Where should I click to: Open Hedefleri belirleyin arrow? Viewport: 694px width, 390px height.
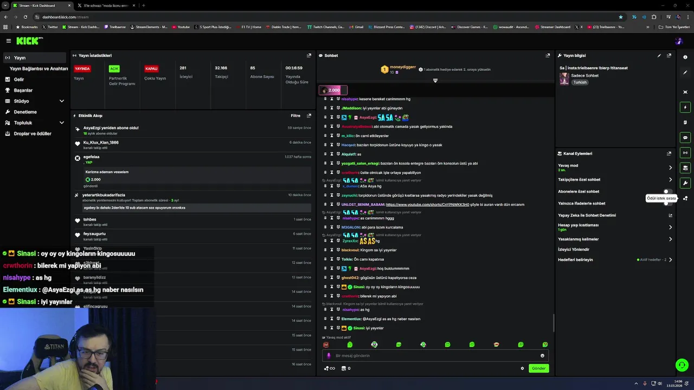coord(670,259)
